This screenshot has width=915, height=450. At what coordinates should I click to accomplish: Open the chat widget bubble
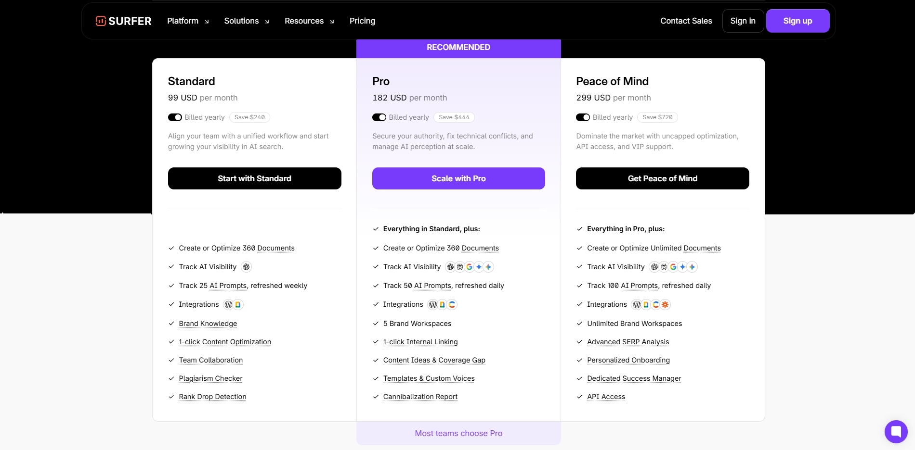pyautogui.click(x=896, y=431)
